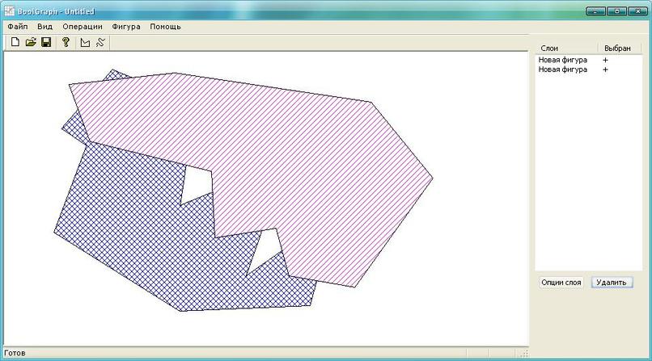Close the BoolGraph window
This screenshot has height=361, width=652.
tap(637, 11)
